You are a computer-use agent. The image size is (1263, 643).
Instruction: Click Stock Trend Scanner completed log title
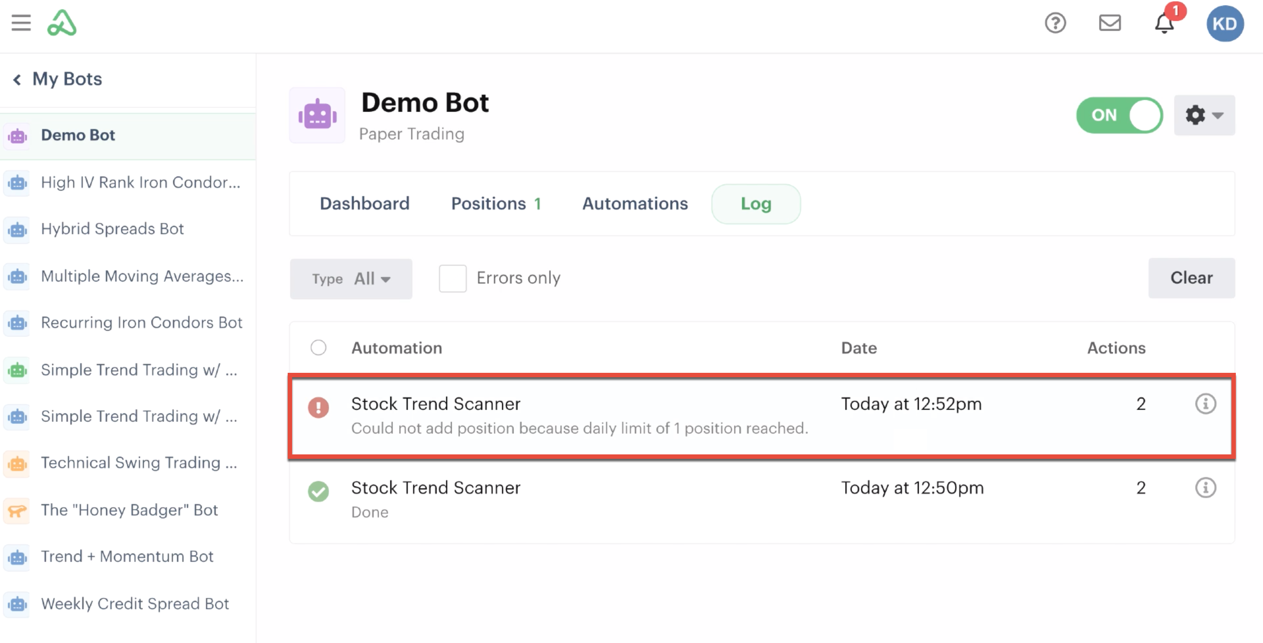point(435,488)
